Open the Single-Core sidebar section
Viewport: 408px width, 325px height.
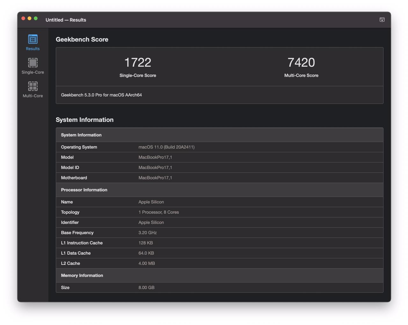[33, 66]
